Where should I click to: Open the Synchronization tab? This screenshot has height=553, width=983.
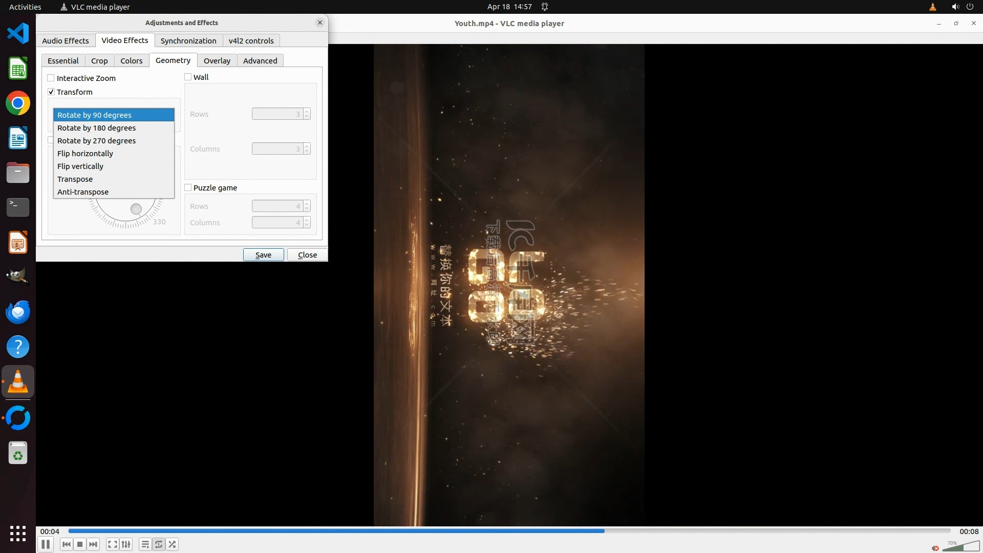click(x=188, y=41)
